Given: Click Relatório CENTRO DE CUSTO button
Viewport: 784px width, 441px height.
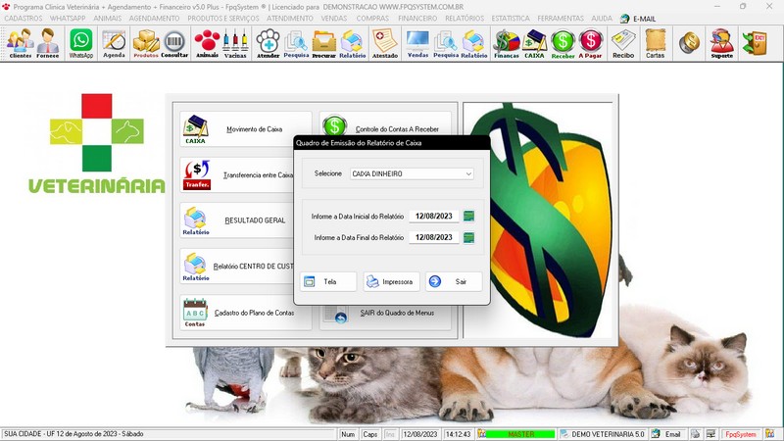Looking at the screenshot, I should 237,266.
